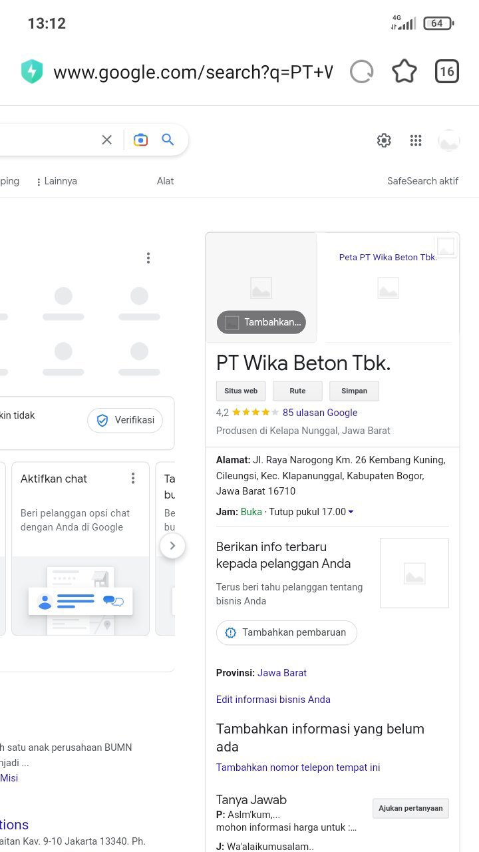Viewport: 479px width, 852px height.
Task: Open the Alat search tools
Action: (165, 181)
